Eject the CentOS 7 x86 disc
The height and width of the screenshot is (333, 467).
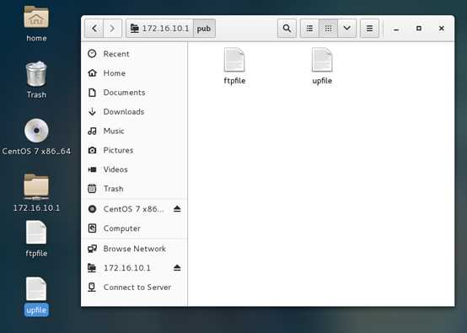coord(177,208)
